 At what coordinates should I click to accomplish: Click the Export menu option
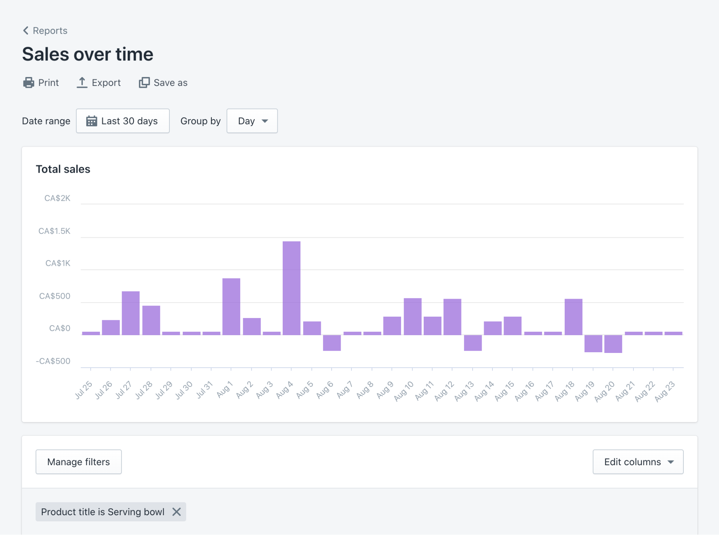[99, 82]
